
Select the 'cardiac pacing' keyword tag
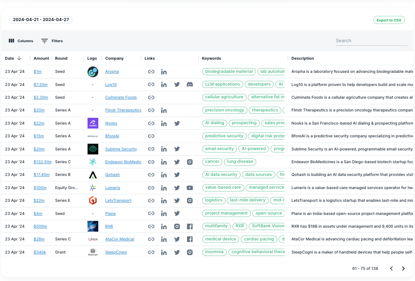point(259,239)
